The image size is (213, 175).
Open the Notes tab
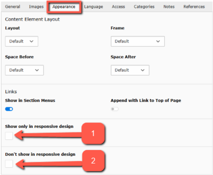click(169, 7)
